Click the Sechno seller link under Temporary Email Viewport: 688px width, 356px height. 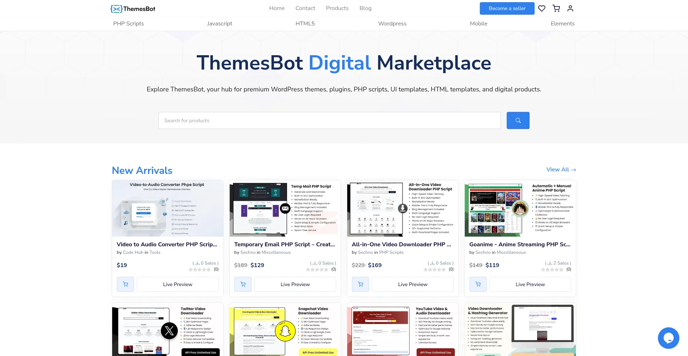pos(248,252)
